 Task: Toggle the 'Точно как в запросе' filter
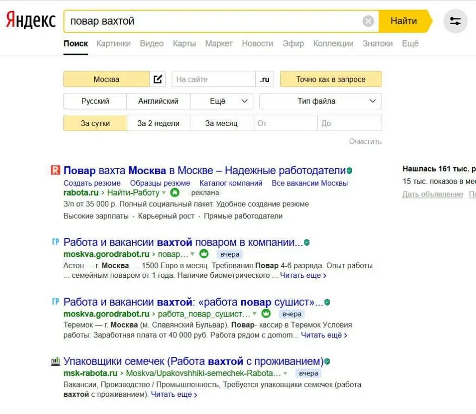click(331, 79)
